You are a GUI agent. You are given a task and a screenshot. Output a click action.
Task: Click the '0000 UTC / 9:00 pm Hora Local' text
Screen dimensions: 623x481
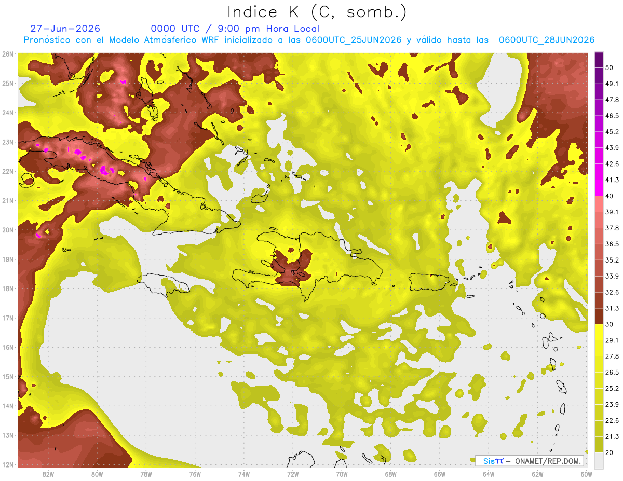click(x=235, y=29)
